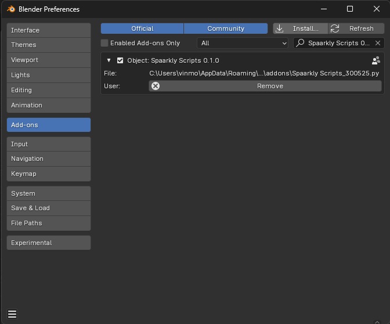Minimize the Blender Preferences window

(x=324, y=9)
